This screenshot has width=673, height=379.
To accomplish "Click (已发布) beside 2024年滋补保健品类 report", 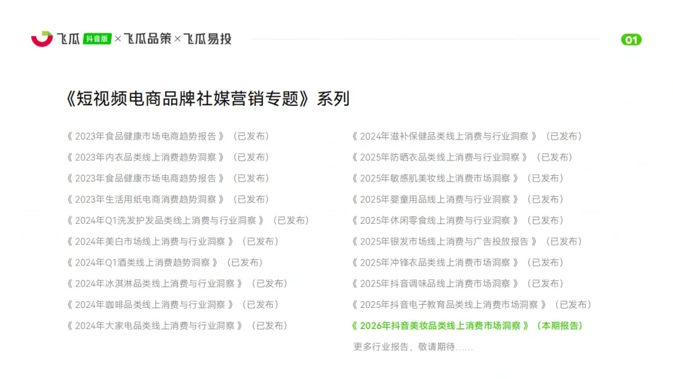I will [x=563, y=136].
